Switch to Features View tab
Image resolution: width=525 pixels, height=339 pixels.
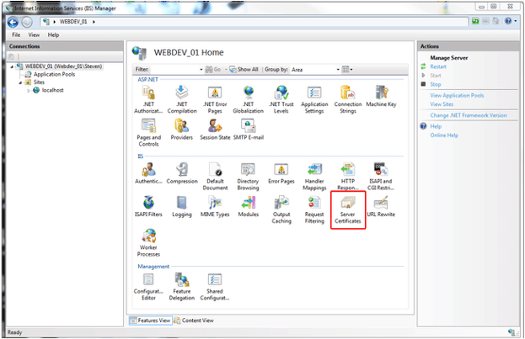[150, 320]
